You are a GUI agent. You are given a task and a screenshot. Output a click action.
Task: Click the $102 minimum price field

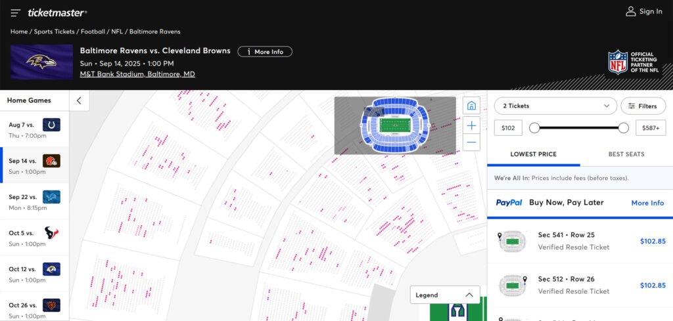coord(507,128)
